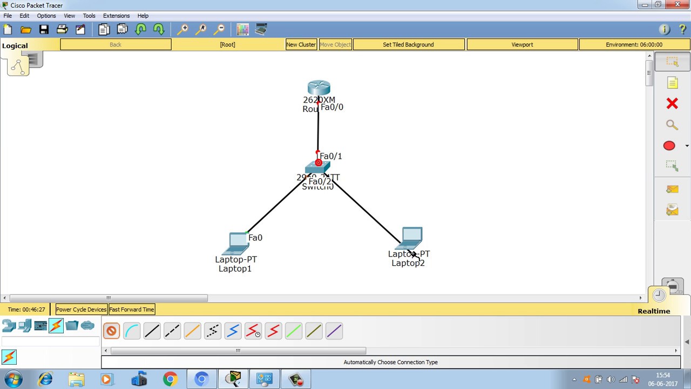Select the Phone cable connection
Screen dimensions: 691x389
[213, 331]
